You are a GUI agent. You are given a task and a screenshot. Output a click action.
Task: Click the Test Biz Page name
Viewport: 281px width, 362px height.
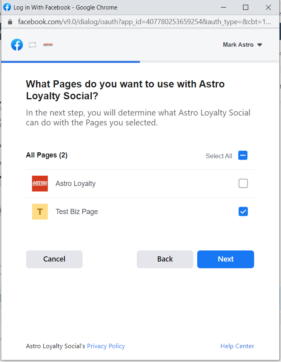(77, 212)
